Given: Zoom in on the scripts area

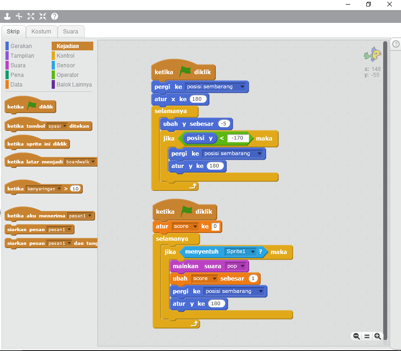Looking at the screenshot, I should pos(378,336).
